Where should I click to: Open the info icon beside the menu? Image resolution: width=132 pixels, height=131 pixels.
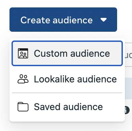pos(127,110)
